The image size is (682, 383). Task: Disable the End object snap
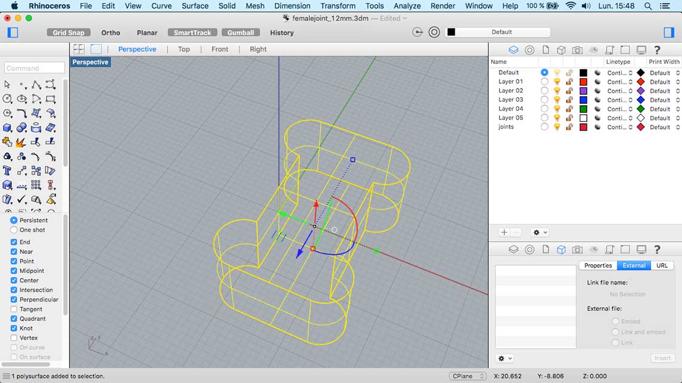14,243
